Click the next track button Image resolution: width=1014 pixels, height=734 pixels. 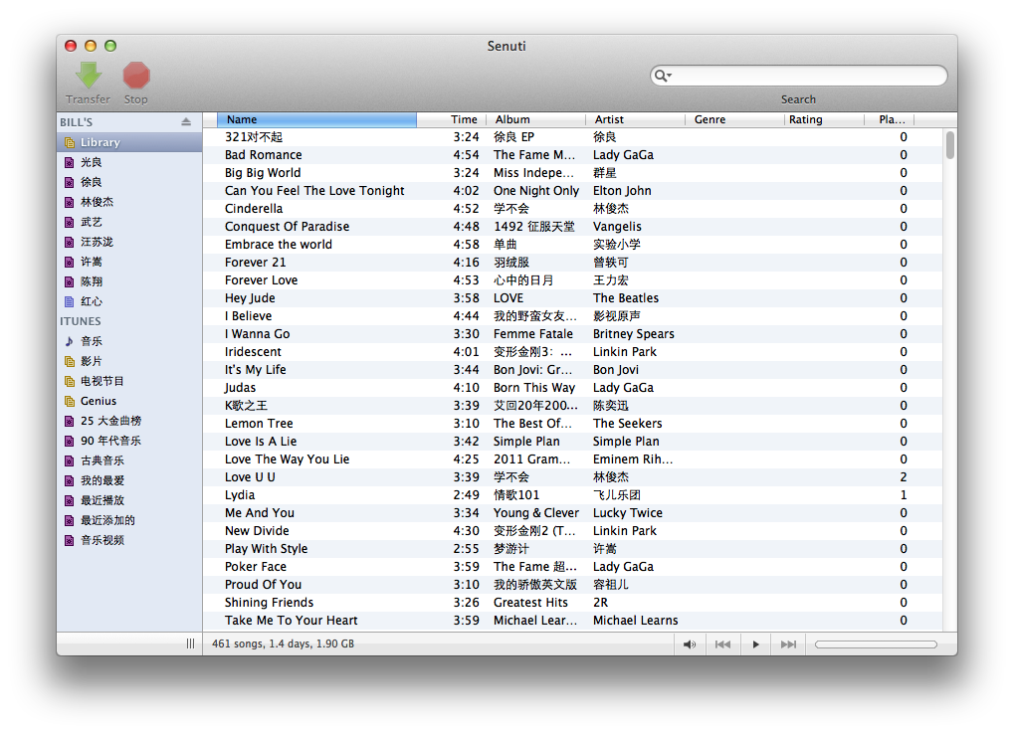(788, 644)
